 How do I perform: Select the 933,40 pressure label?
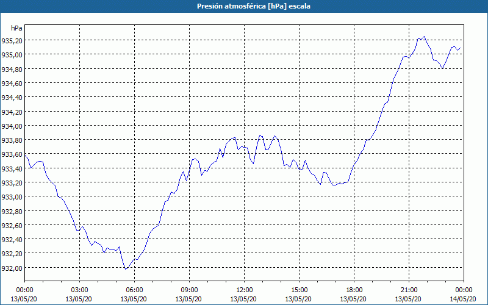tap(12, 169)
